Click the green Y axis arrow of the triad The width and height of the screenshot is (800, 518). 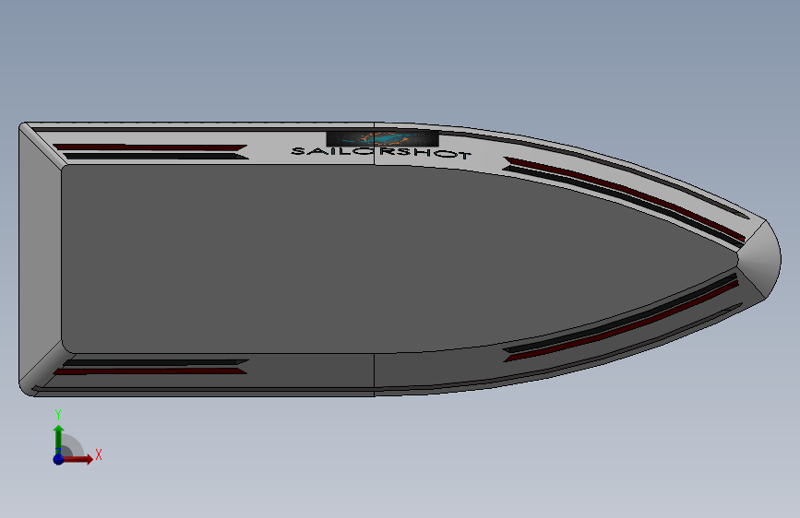59,436
